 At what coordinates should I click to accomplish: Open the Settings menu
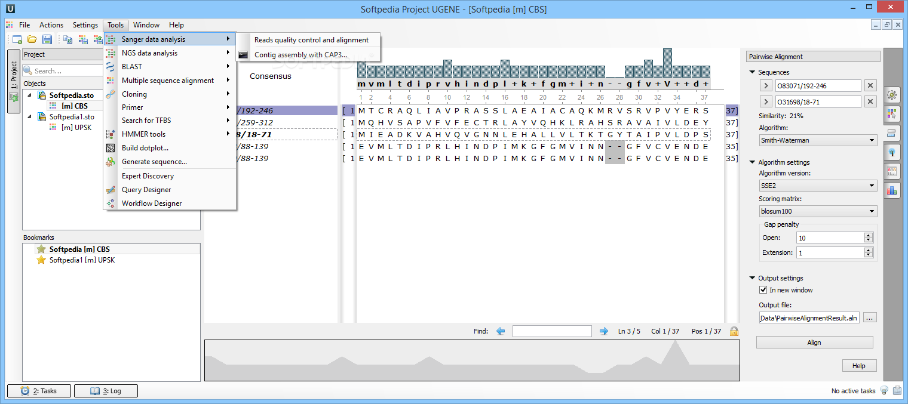point(85,25)
